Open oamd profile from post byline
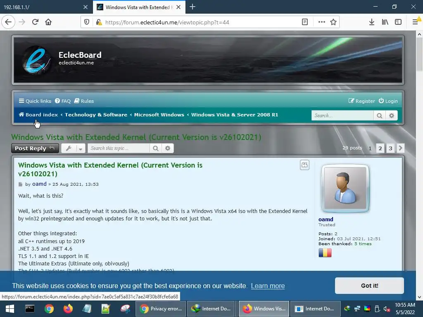The image size is (423, 317). (39, 184)
